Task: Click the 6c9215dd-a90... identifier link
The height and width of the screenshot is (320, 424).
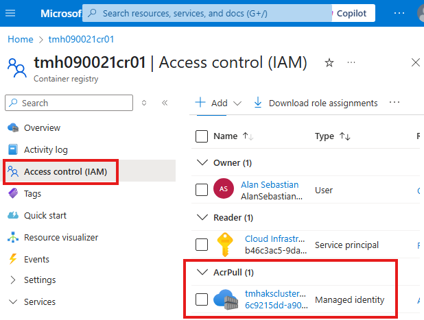Action: [x=276, y=305]
